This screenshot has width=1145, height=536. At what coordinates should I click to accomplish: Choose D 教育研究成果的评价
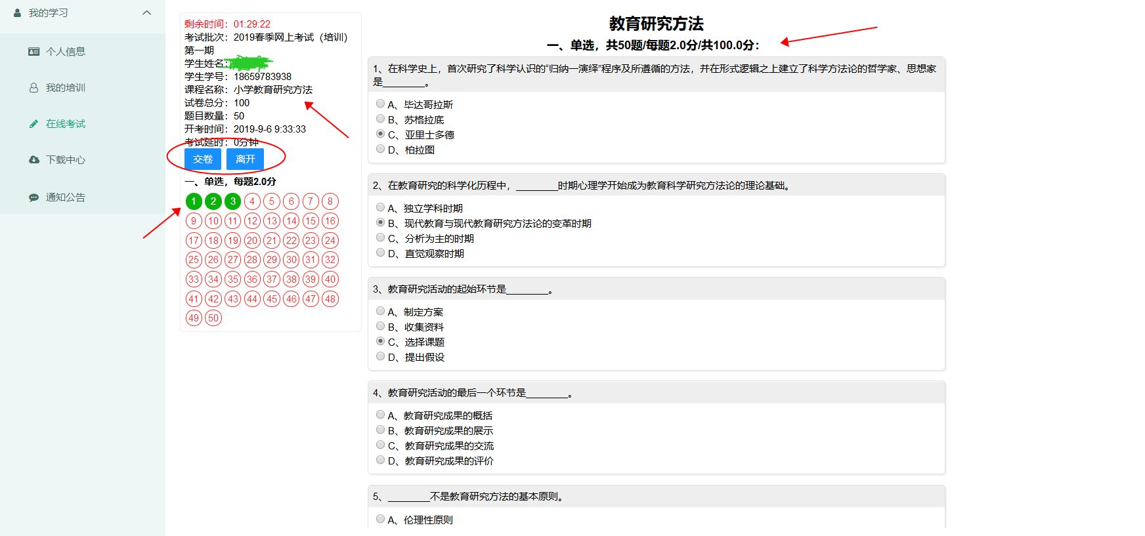click(x=380, y=460)
